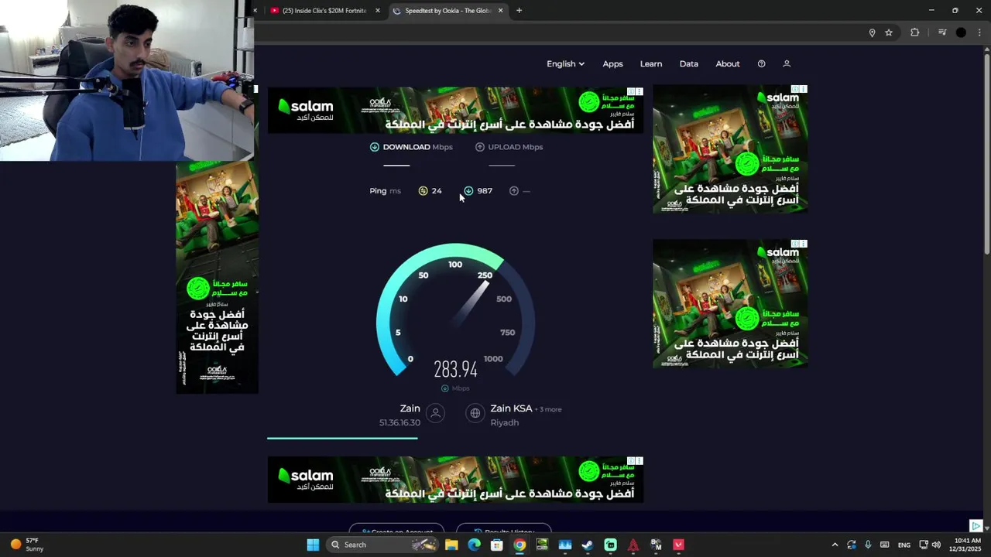
Task: Switch to Chrome in taskbar
Action: point(520,545)
